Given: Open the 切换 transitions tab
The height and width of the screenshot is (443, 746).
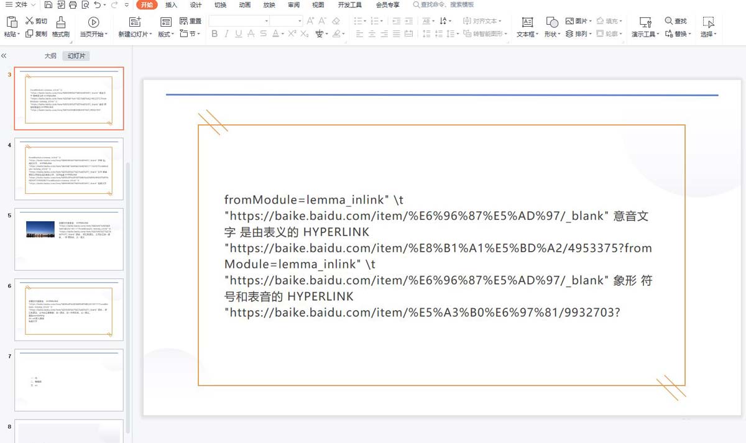Looking at the screenshot, I should pyautogui.click(x=220, y=5).
